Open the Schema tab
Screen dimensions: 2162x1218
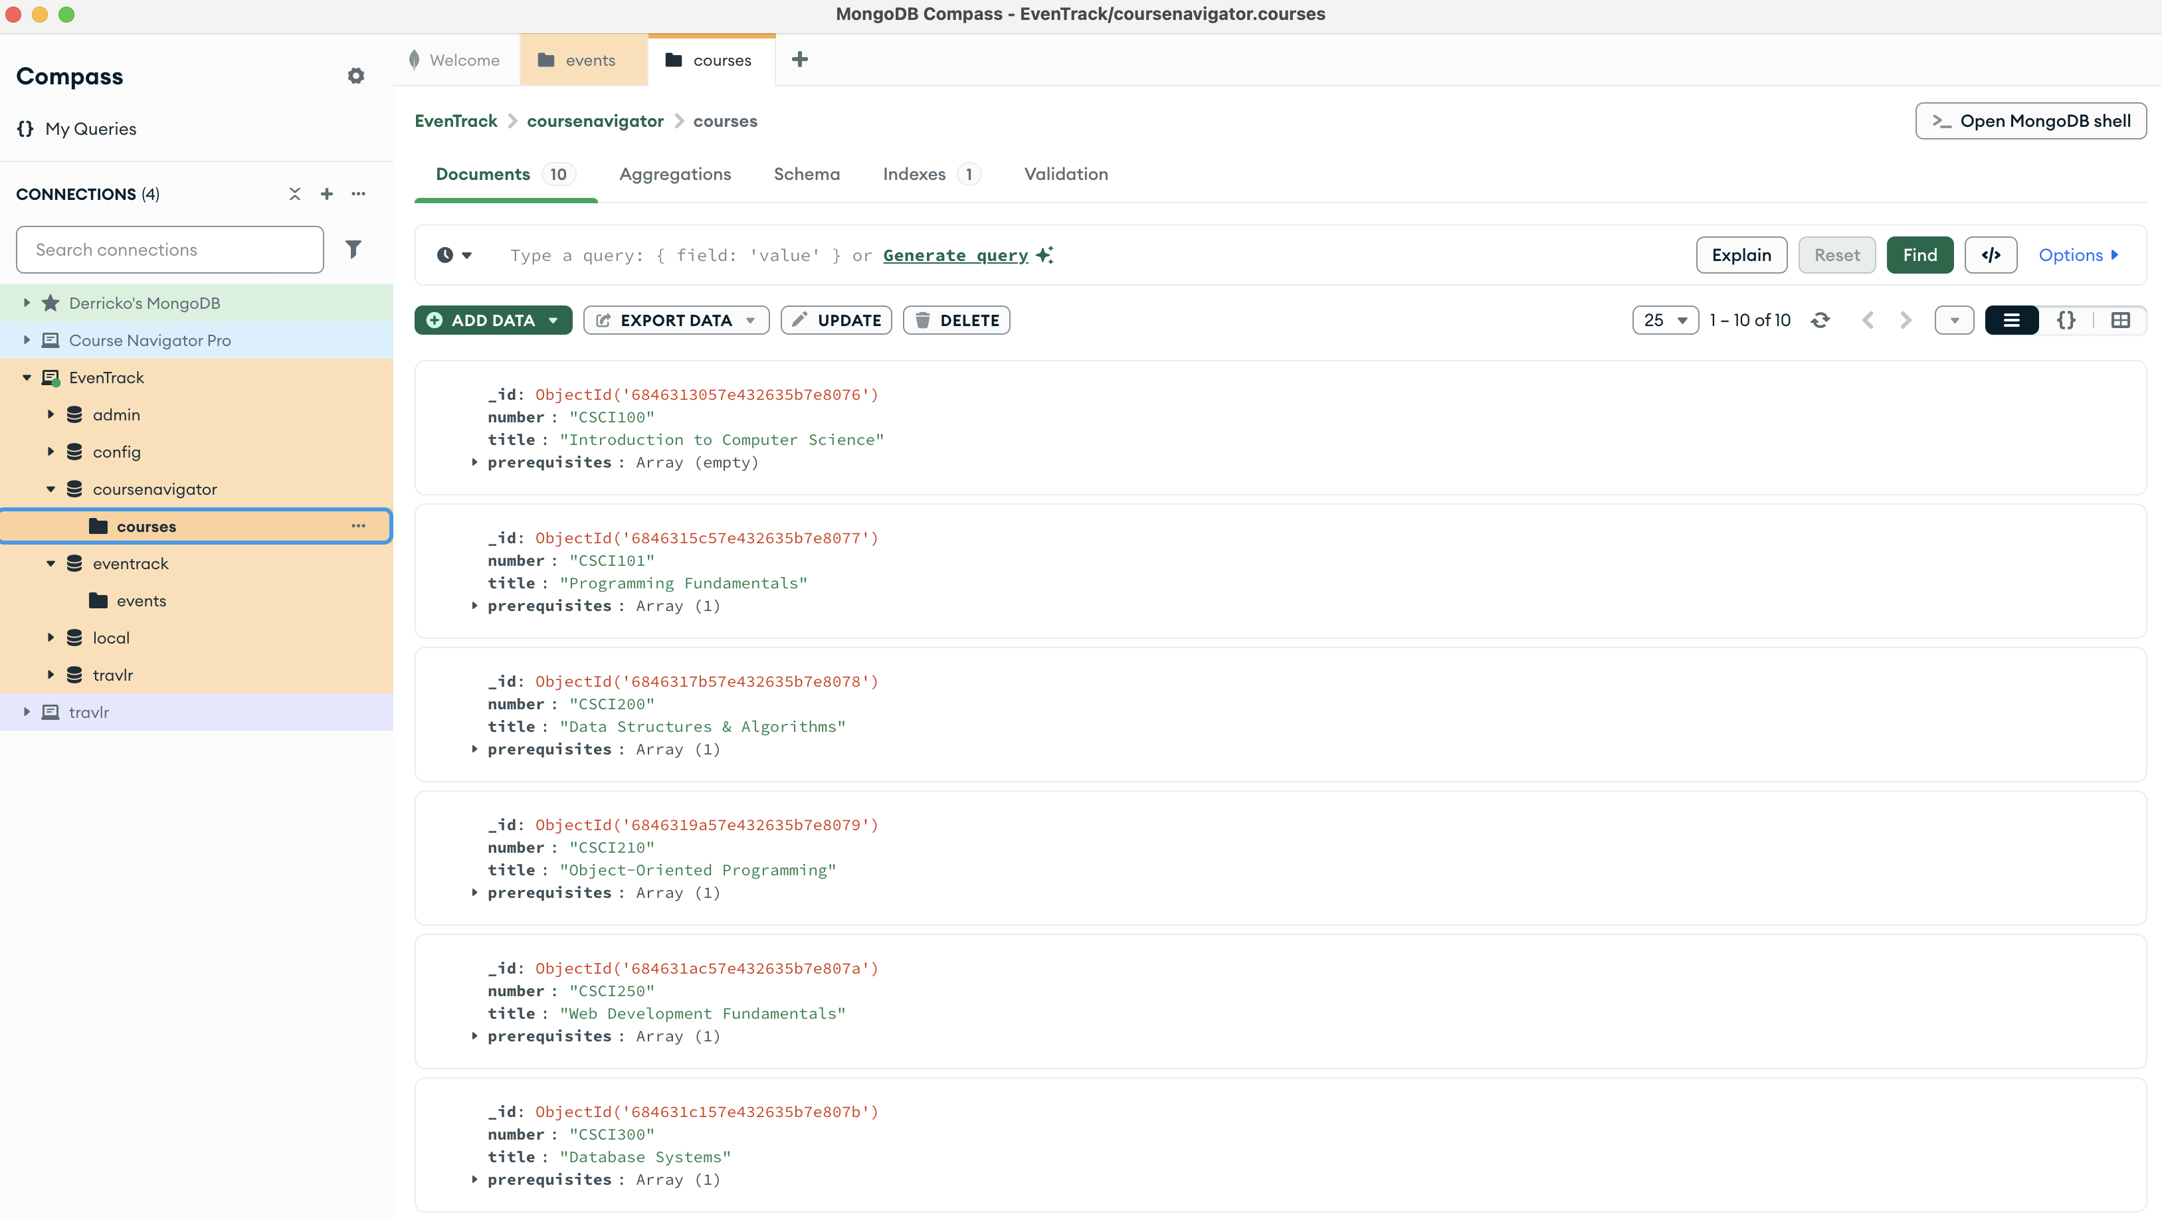807,173
